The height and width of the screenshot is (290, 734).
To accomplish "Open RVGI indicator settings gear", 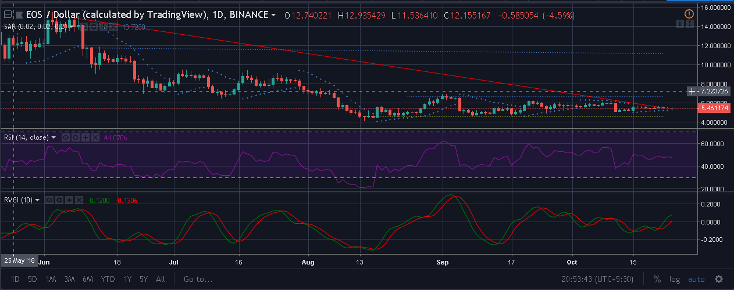I will point(59,200).
